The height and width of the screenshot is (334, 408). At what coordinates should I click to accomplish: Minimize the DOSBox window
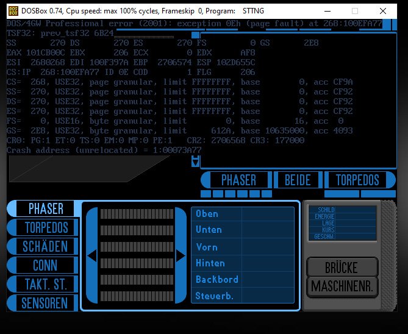coord(327,11)
